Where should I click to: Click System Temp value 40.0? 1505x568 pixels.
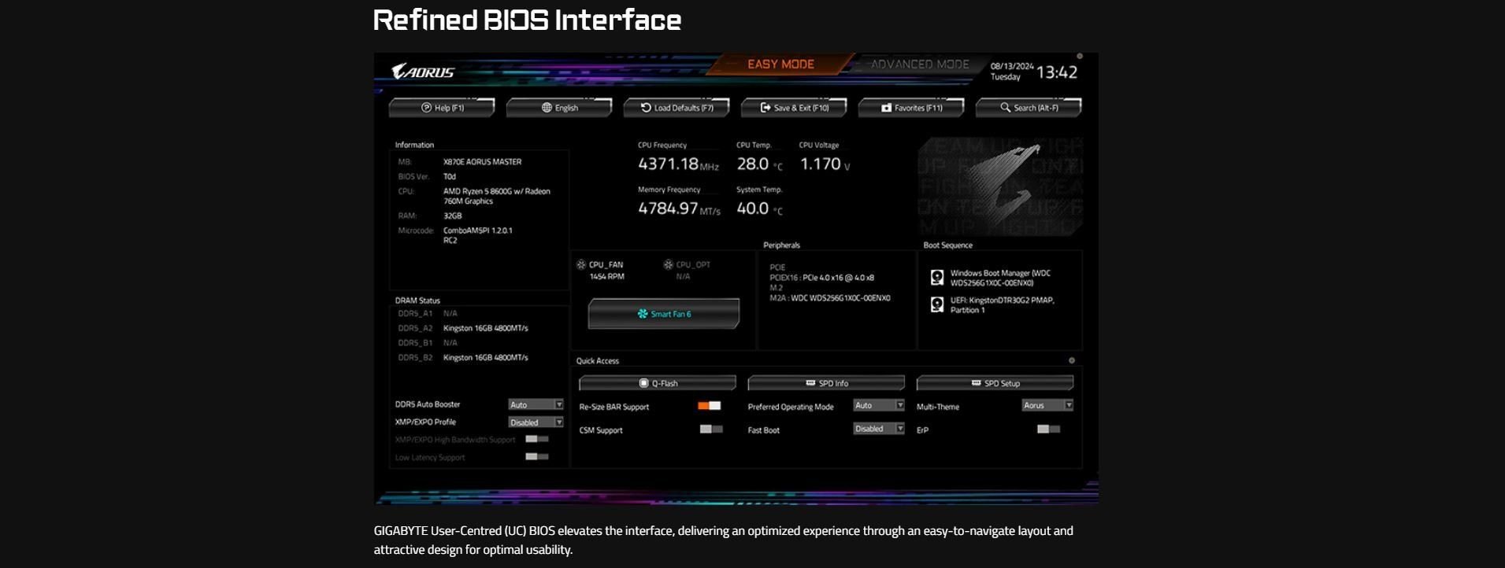753,208
